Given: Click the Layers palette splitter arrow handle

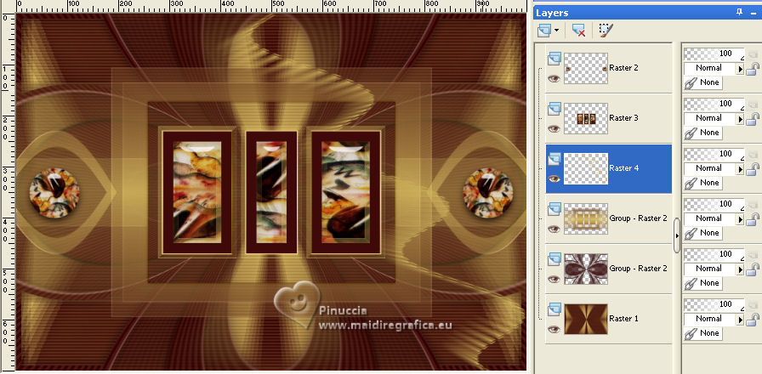Looking at the screenshot, I should [x=677, y=235].
